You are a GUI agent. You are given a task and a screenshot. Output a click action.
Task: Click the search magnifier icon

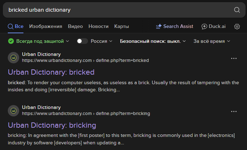[x=237, y=10]
